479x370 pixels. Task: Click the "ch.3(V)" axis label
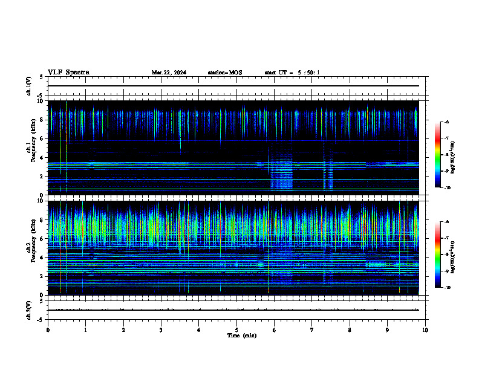tap(28, 310)
